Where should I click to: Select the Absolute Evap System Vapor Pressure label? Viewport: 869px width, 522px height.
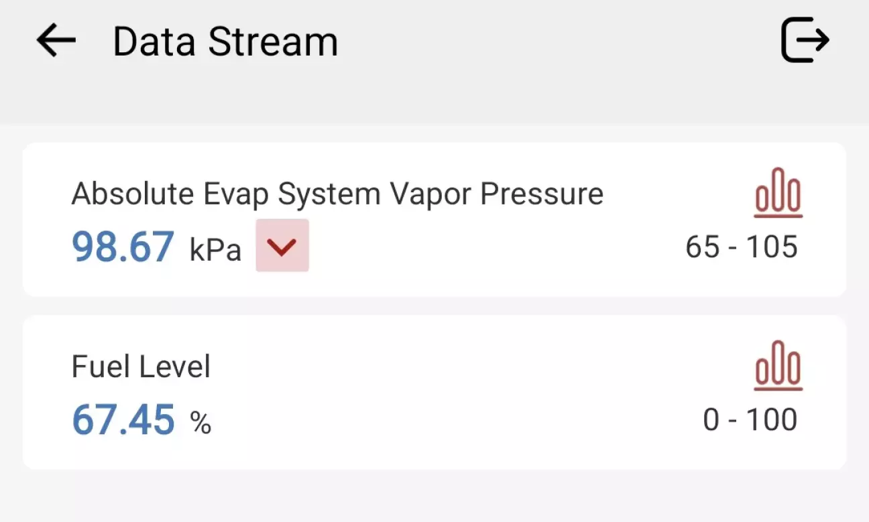tap(337, 194)
